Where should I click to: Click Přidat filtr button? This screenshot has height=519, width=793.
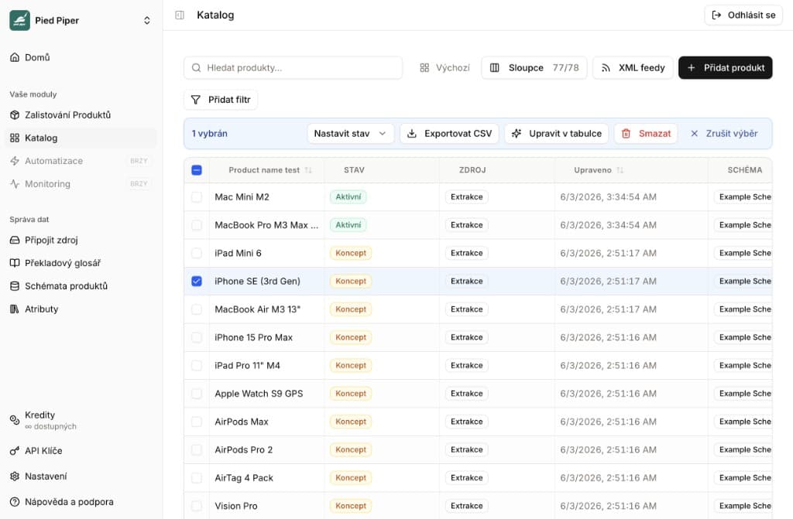coord(221,100)
